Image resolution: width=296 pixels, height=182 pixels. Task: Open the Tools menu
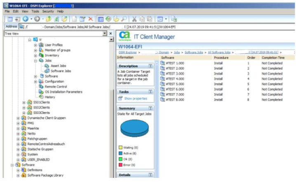point(35,11)
